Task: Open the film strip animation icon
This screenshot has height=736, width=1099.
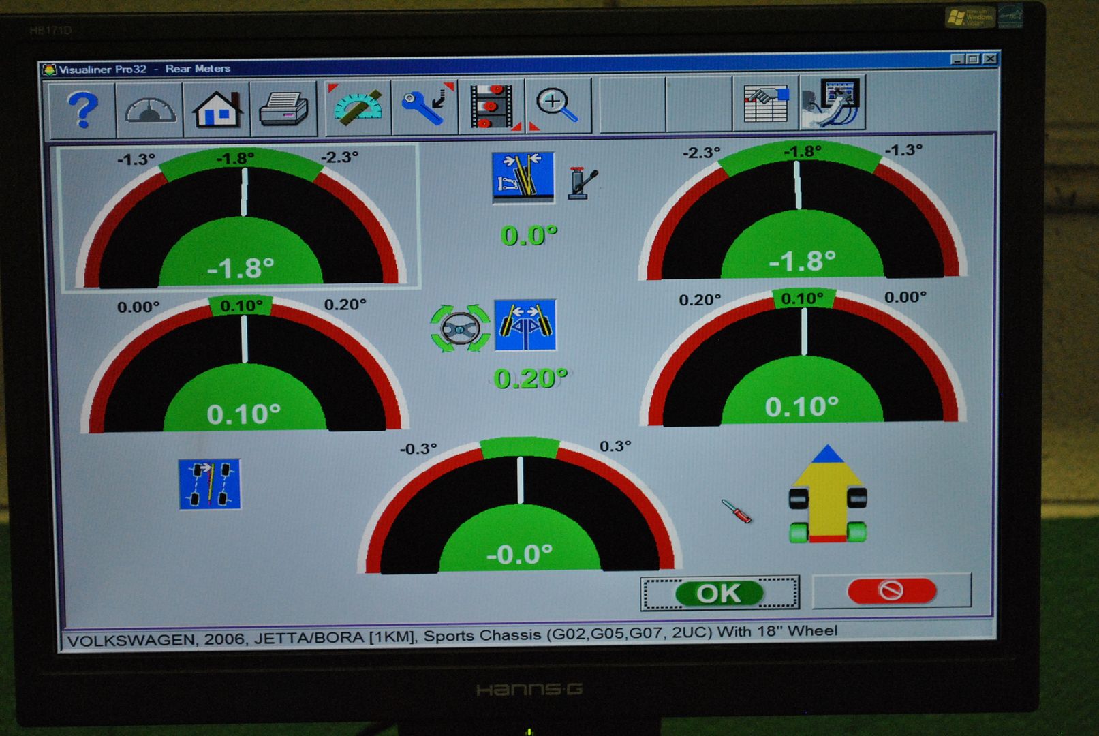Action: point(492,107)
